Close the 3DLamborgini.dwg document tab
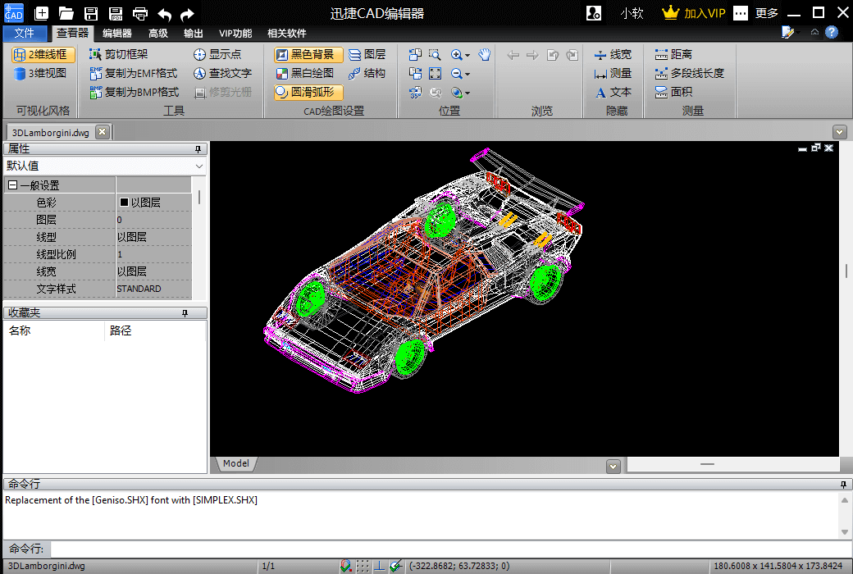The width and height of the screenshot is (853, 574). point(103,132)
